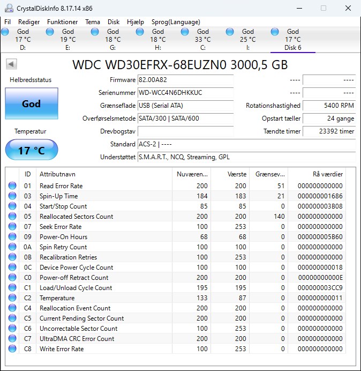Click the Værste column header

pos(230,174)
